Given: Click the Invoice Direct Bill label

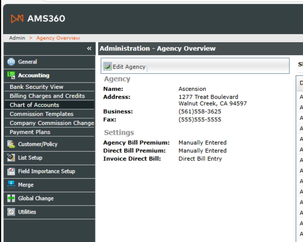Looking at the screenshot, I should 132,159.
